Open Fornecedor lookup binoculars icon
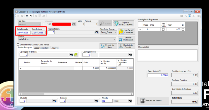Screen dimensions: 209x110 (74, 24)
